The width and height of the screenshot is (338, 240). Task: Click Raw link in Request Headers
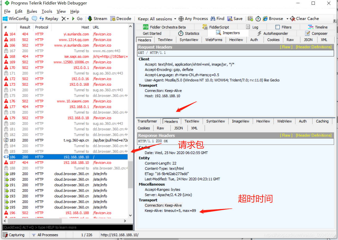[x=286, y=47]
